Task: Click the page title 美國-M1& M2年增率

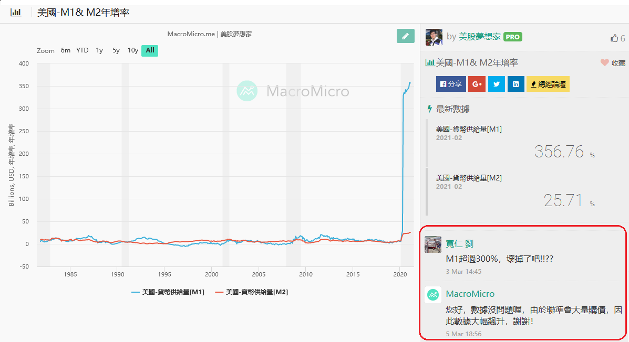Action: [x=84, y=13]
